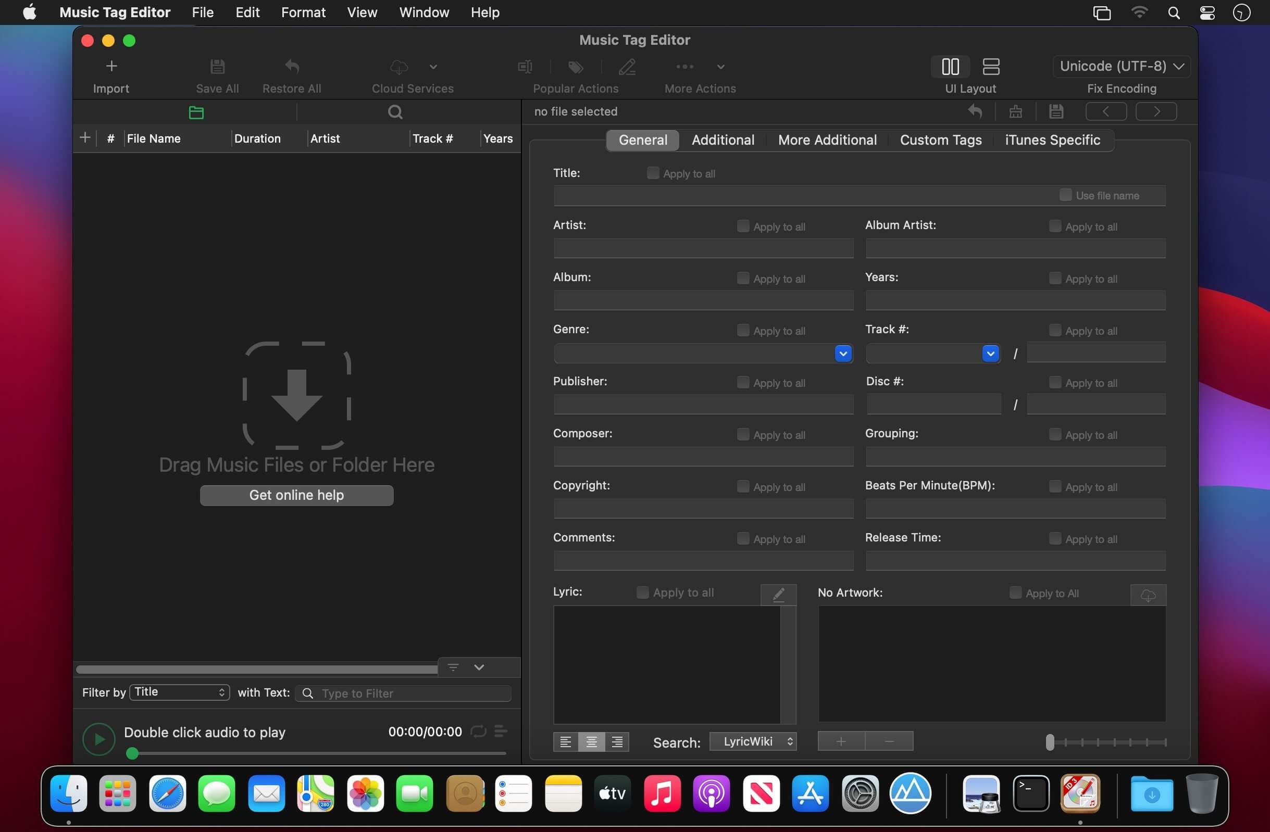Open the Genre dropdown
The width and height of the screenshot is (1270, 832).
(842, 353)
